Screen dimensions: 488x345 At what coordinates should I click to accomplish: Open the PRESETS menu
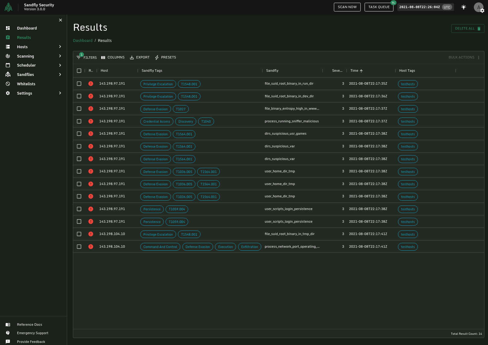coord(165,58)
